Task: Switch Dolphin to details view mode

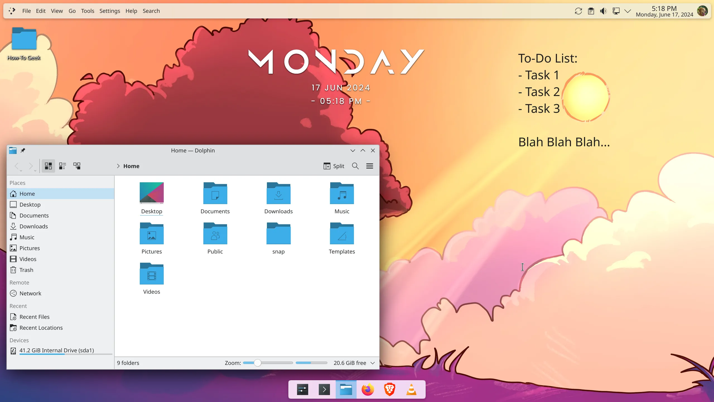Action: (62, 166)
